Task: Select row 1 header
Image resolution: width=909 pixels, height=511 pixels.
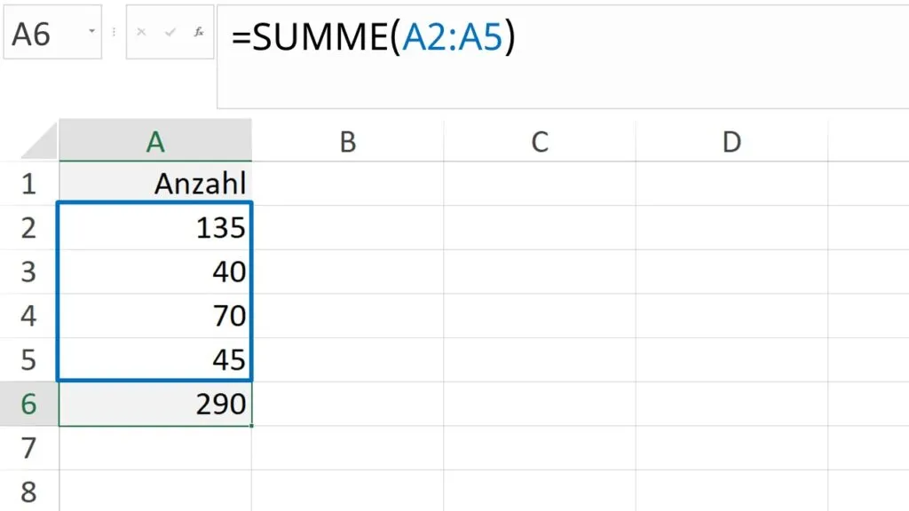Action: pos(29,184)
